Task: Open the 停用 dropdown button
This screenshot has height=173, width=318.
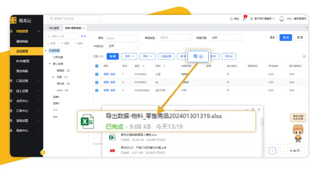Action: pyautogui.click(x=148, y=56)
